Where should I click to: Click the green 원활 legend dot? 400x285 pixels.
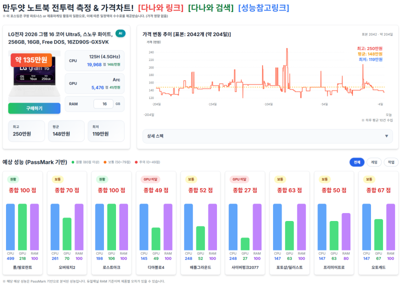(x=73, y=162)
